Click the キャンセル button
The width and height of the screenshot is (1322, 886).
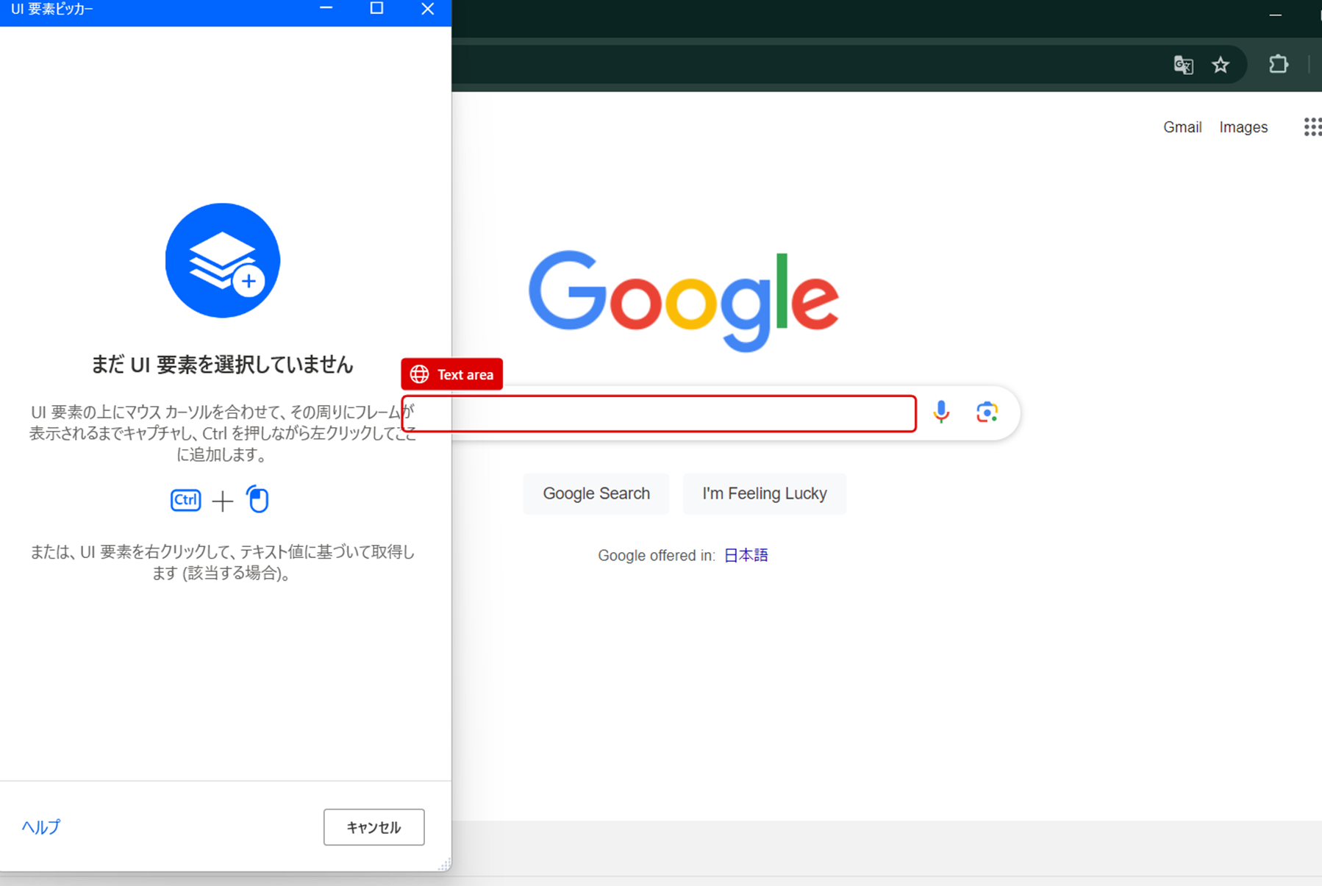(374, 827)
